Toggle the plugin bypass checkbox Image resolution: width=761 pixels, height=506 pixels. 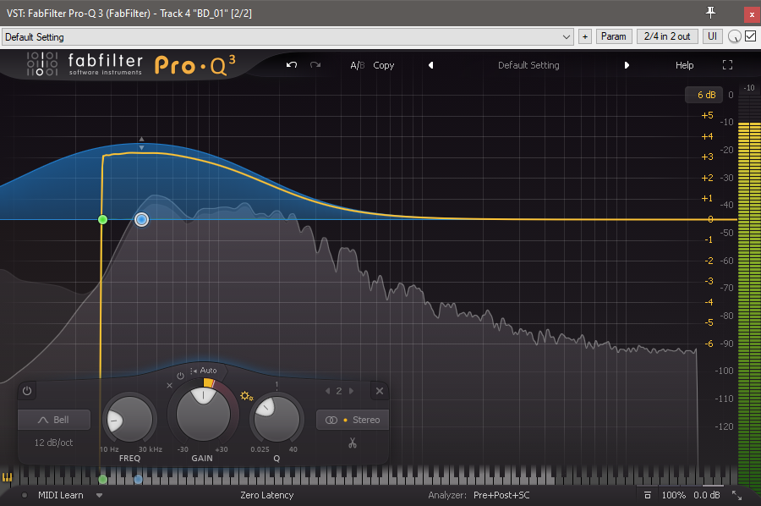pyautogui.click(x=750, y=36)
